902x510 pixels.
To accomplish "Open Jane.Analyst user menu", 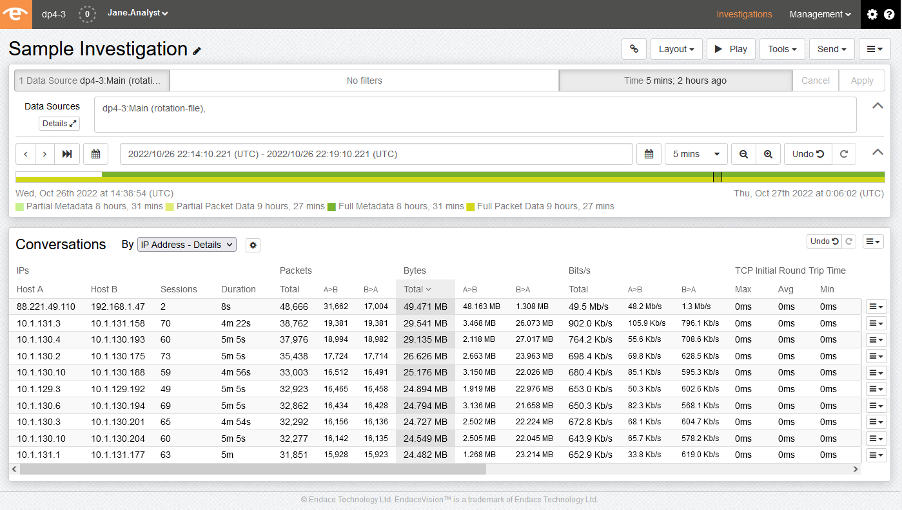I will 137,13.
